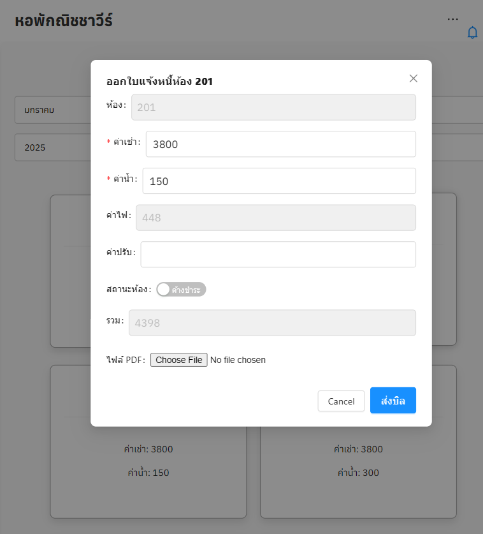Submit the invoice with ส่งบิล button

pos(393,401)
